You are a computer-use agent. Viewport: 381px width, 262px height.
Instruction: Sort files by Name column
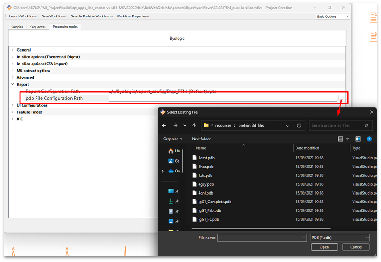(x=201, y=148)
